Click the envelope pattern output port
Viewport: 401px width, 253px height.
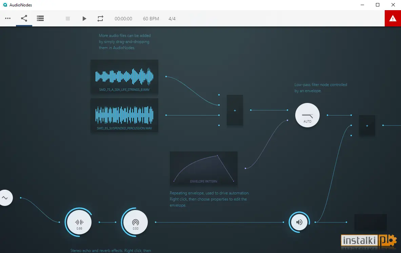[245, 168]
